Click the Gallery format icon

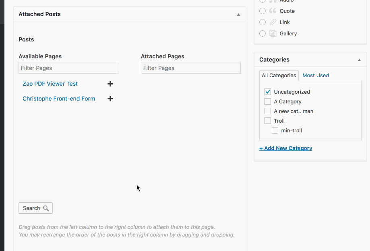(273, 33)
